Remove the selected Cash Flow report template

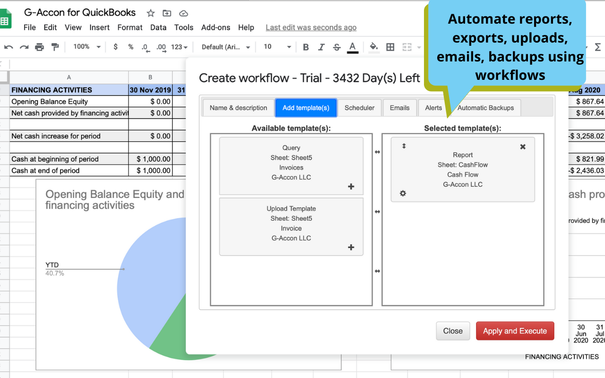[523, 147]
